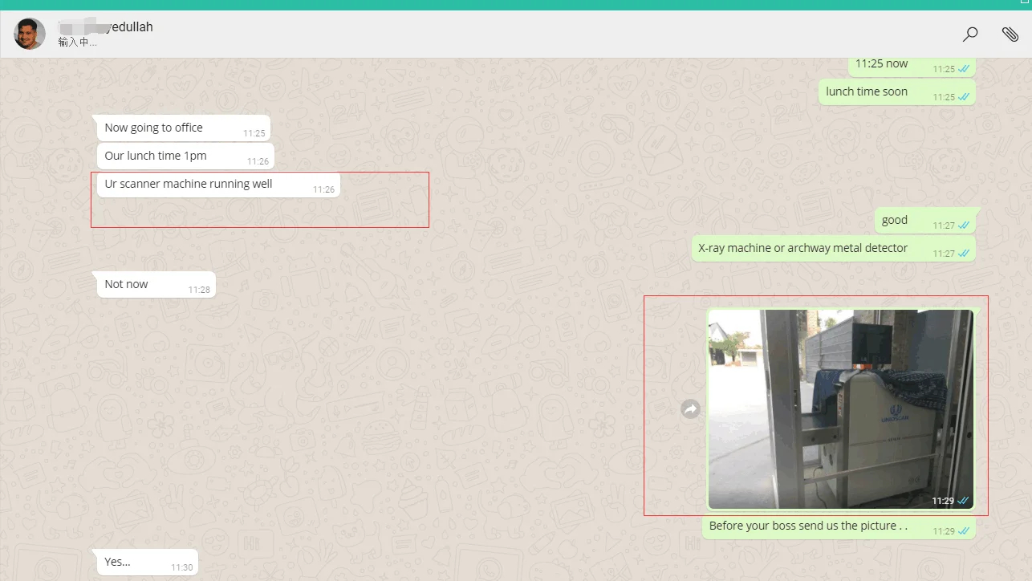Click the paperclip attach icon
The width and height of the screenshot is (1032, 581).
[x=1010, y=34]
